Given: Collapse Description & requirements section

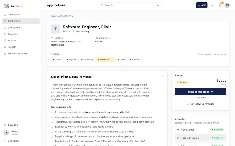Looking at the screenshot, I should [162, 77].
